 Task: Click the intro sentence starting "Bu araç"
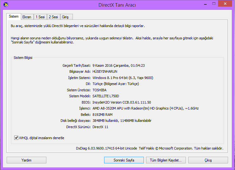click(x=78, y=26)
